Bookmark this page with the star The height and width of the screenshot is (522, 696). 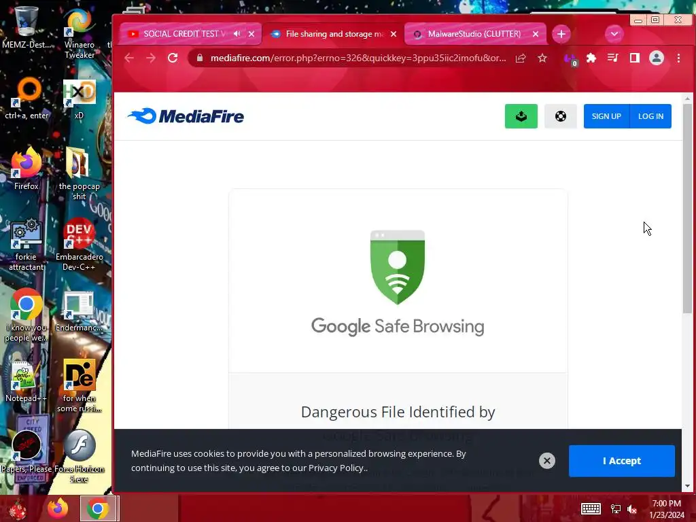[x=542, y=58]
